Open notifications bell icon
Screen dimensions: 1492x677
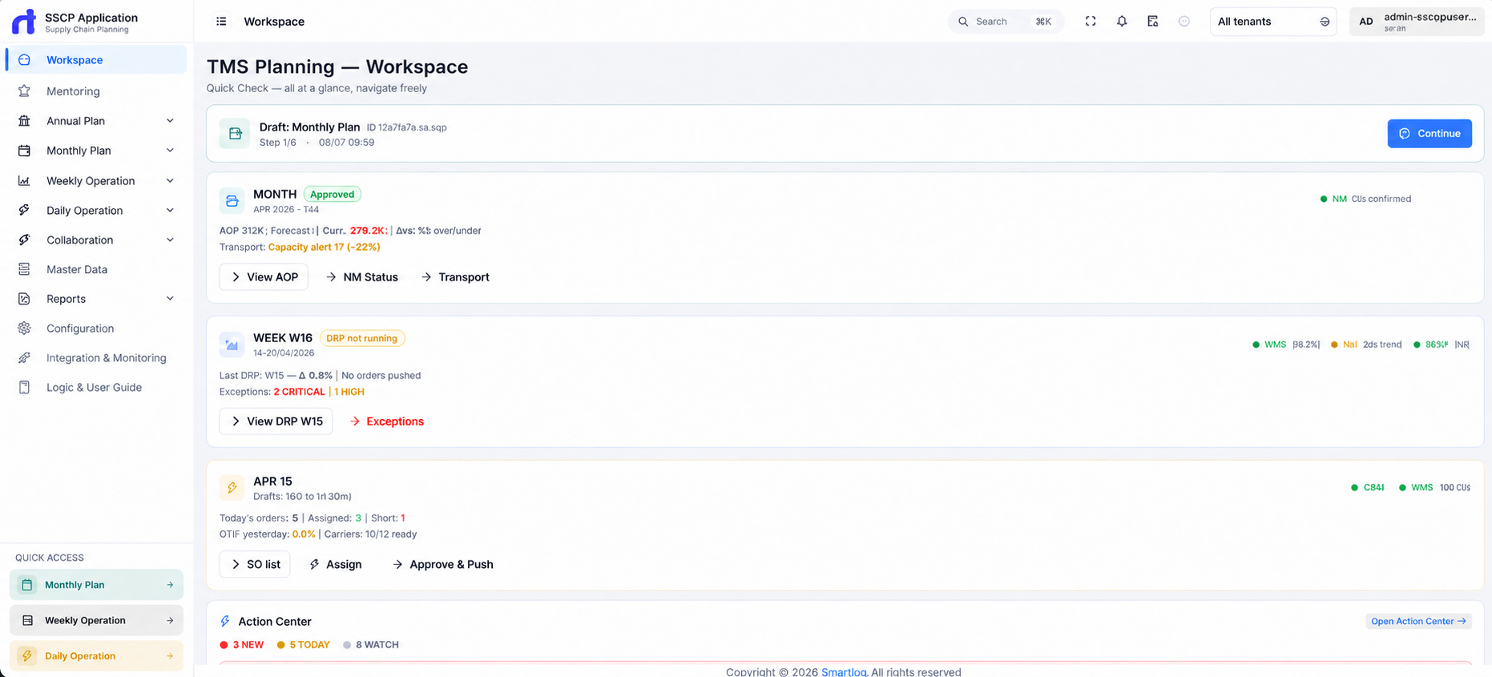pyautogui.click(x=1122, y=22)
